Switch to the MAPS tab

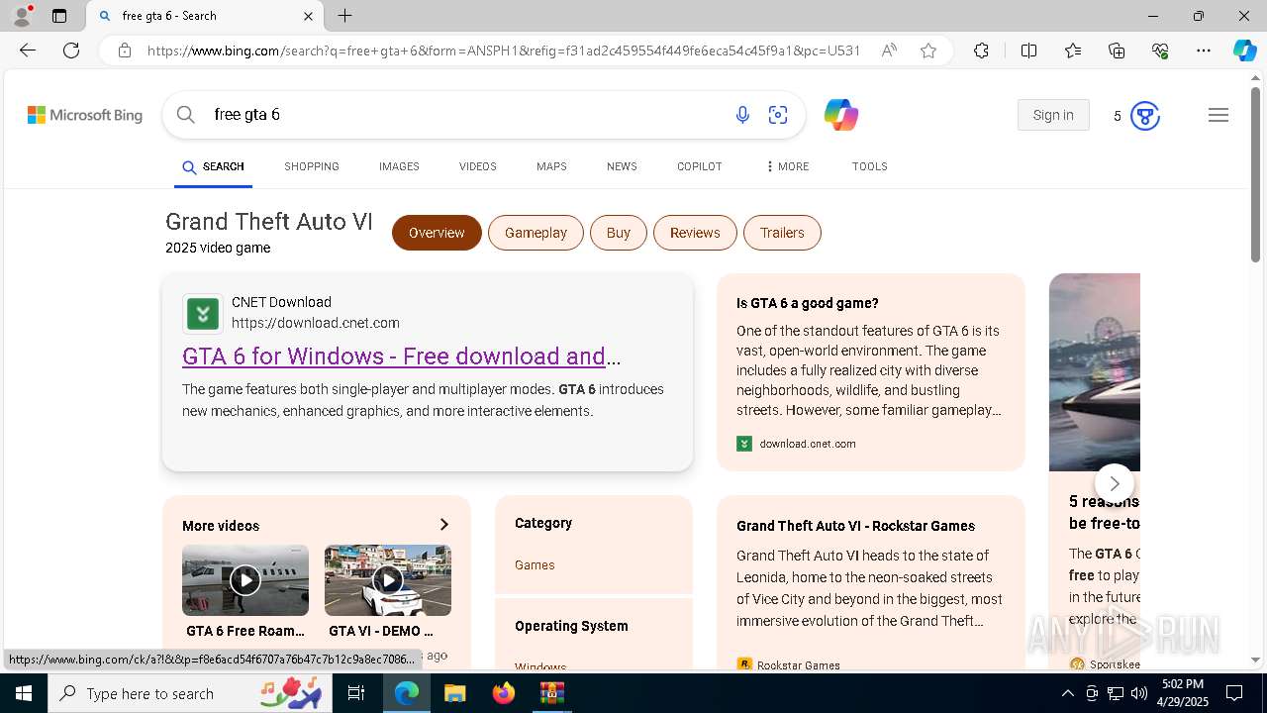[551, 166]
